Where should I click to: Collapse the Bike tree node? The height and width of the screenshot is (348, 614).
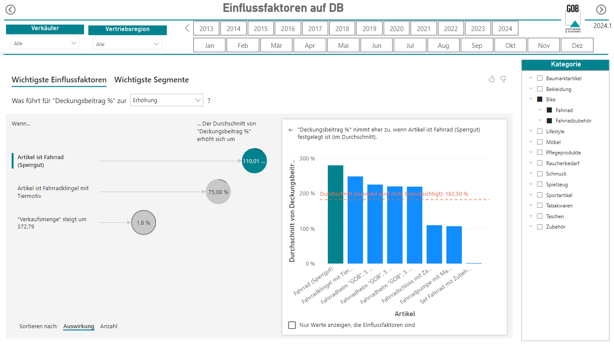(x=531, y=100)
